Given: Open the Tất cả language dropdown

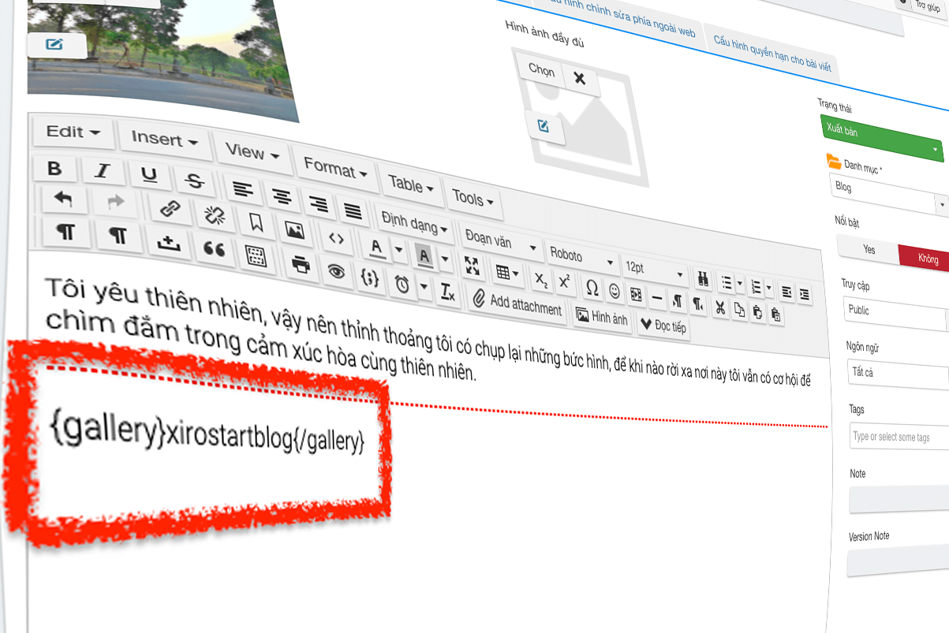Looking at the screenshot, I should [x=899, y=374].
